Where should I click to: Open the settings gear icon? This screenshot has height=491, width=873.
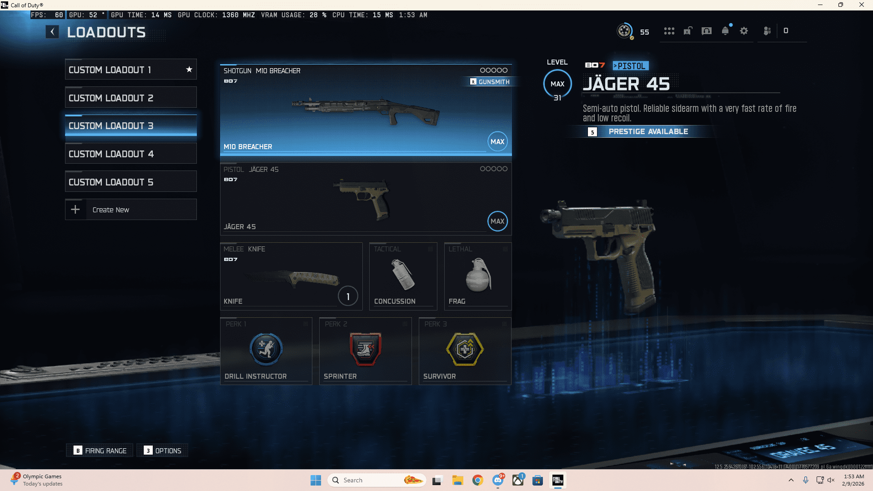(744, 31)
